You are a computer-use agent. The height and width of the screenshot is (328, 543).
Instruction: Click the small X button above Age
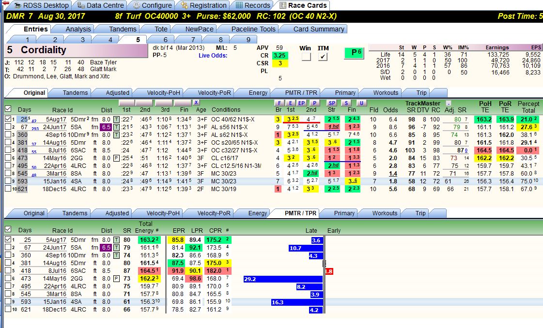coord(196,103)
